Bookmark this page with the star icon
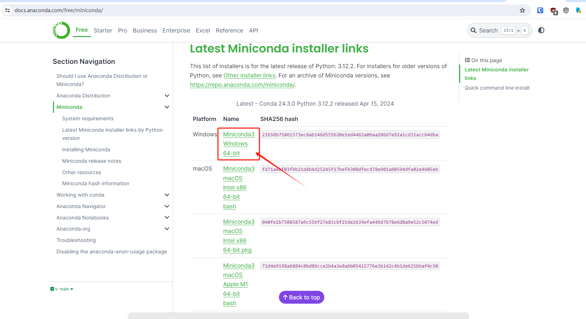 [x=522, y=10]
